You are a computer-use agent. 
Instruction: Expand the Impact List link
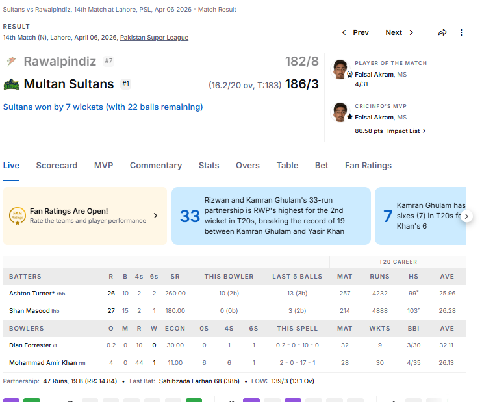[x=406, y=131]
